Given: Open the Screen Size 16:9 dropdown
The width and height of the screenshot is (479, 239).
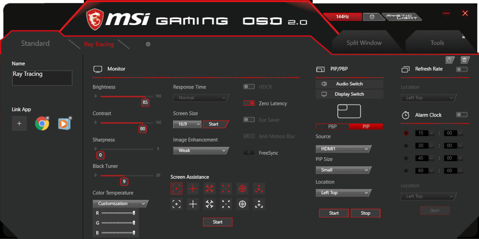Looking at the screenshot, I should click(187, 124).
